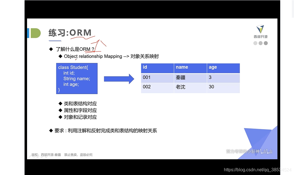
Task: Click the notice 禁止售卖，盗版必究
Action: coord(78,155)
